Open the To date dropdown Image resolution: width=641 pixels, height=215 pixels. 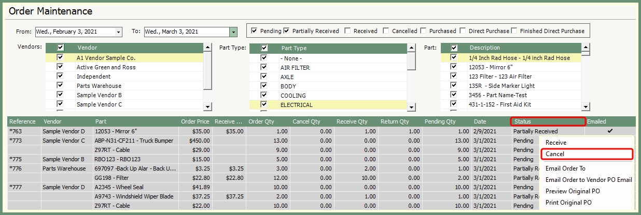[233, 32]
